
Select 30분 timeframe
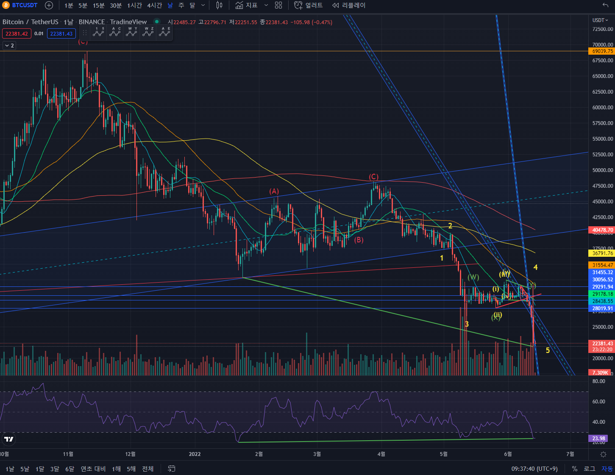(x=116, y=6)
